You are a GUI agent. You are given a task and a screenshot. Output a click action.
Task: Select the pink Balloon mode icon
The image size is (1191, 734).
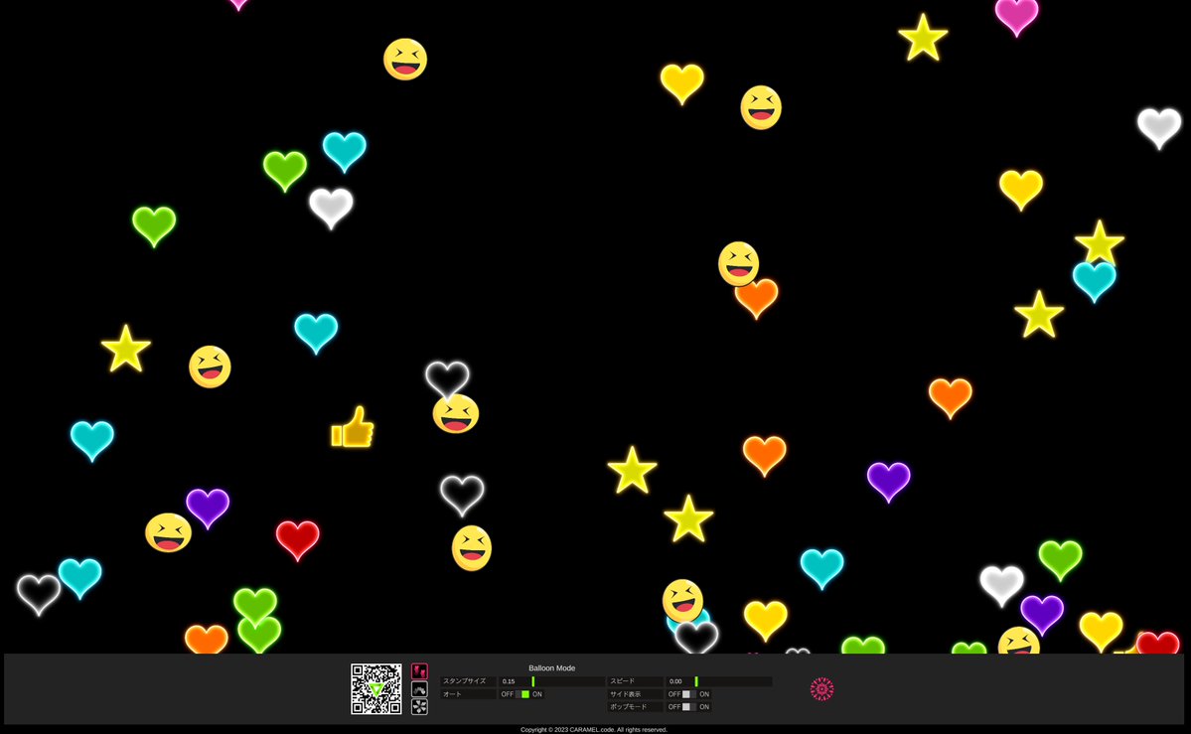click(419, 671)
